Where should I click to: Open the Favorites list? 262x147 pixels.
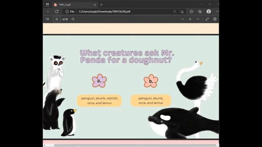(191, 11)
